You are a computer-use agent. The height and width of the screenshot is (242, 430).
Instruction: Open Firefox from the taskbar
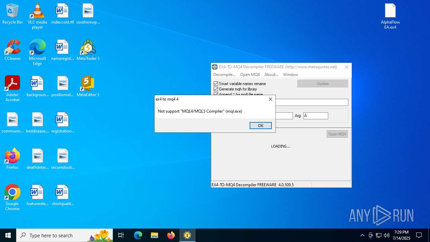(x=171, y=235)
